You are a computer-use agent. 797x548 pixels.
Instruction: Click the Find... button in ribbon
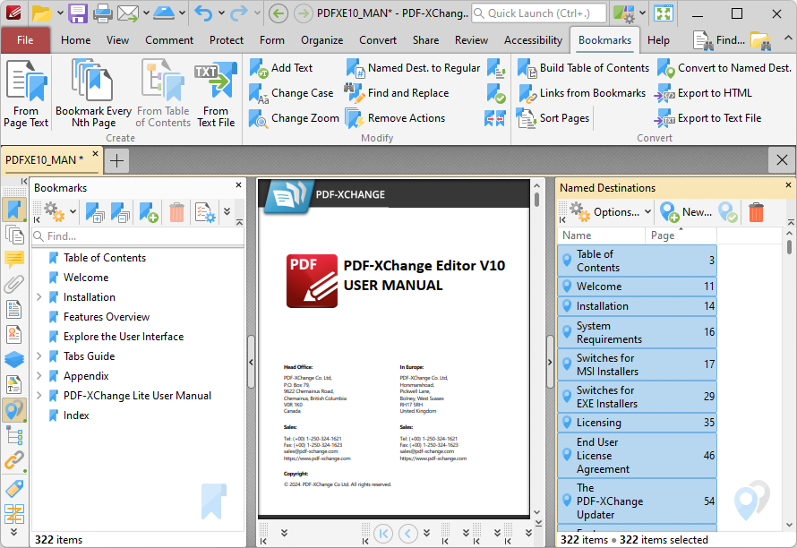click(719, 40)
